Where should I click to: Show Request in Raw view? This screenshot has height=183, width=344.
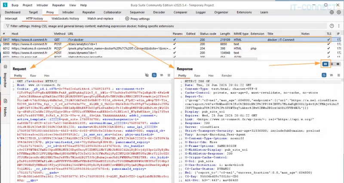click(33, 76)
